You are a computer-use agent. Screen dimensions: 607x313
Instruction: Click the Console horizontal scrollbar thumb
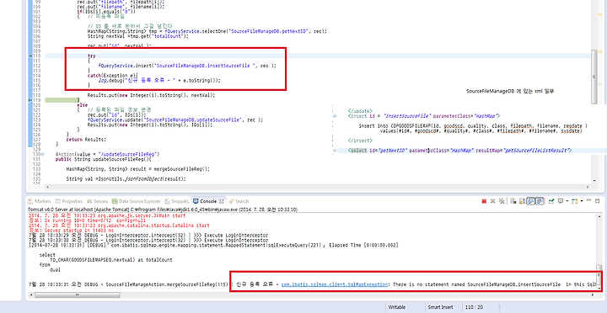tap(77, 294)
